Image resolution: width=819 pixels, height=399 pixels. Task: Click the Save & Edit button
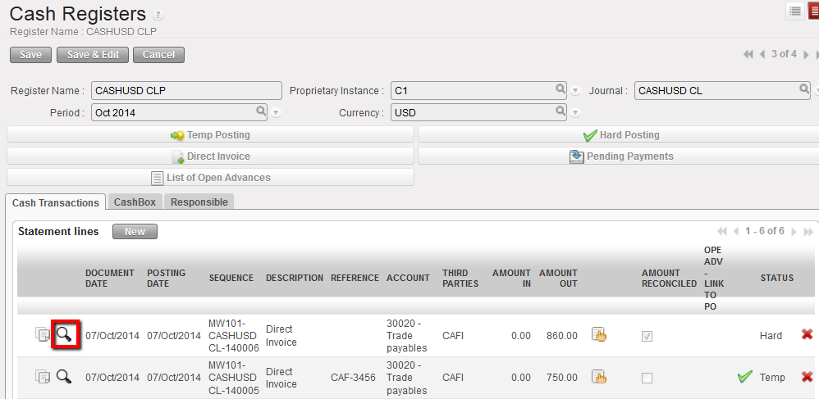tap(93, 55)
